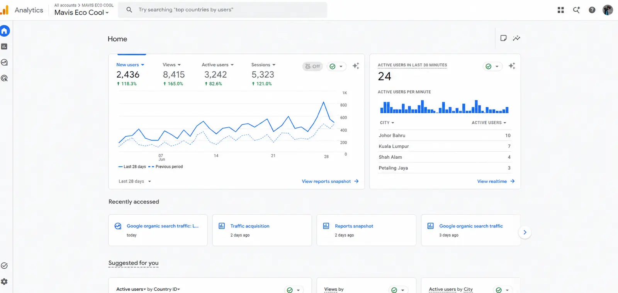Click the explore icon on Google organic search today card

click(x=118, y=226)
